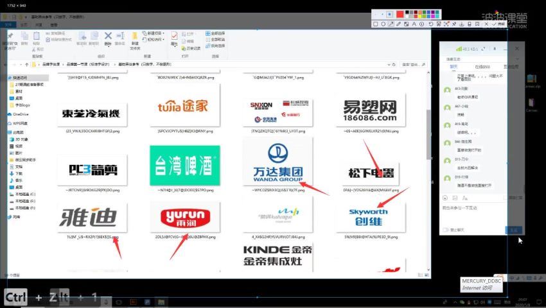Click History in the ribbon Open group
This screenshot has width=546, height=308.
[191, 48]
